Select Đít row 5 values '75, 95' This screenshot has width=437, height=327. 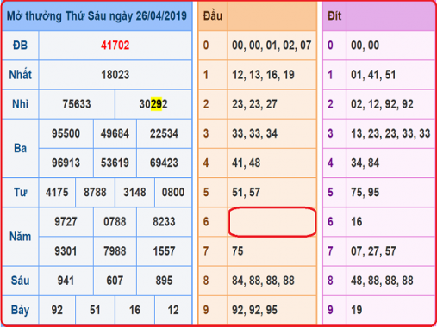click(x=365, y=193)
